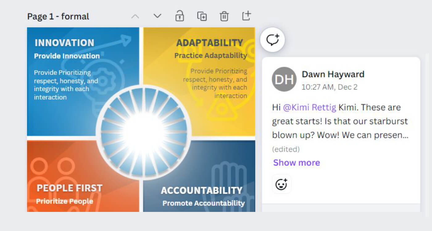Select the Dawn Hayward author name

333,74
